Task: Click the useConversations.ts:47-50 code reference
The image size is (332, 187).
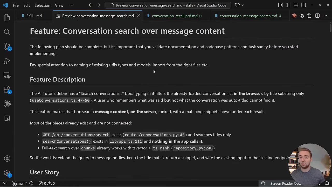Action: [x=61, y=100]
